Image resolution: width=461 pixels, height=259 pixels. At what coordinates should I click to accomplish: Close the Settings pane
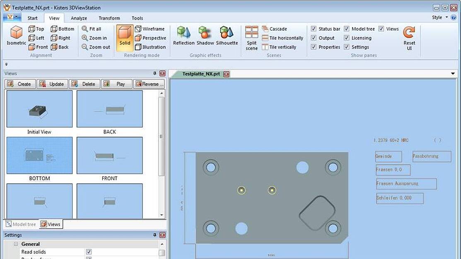162,235
